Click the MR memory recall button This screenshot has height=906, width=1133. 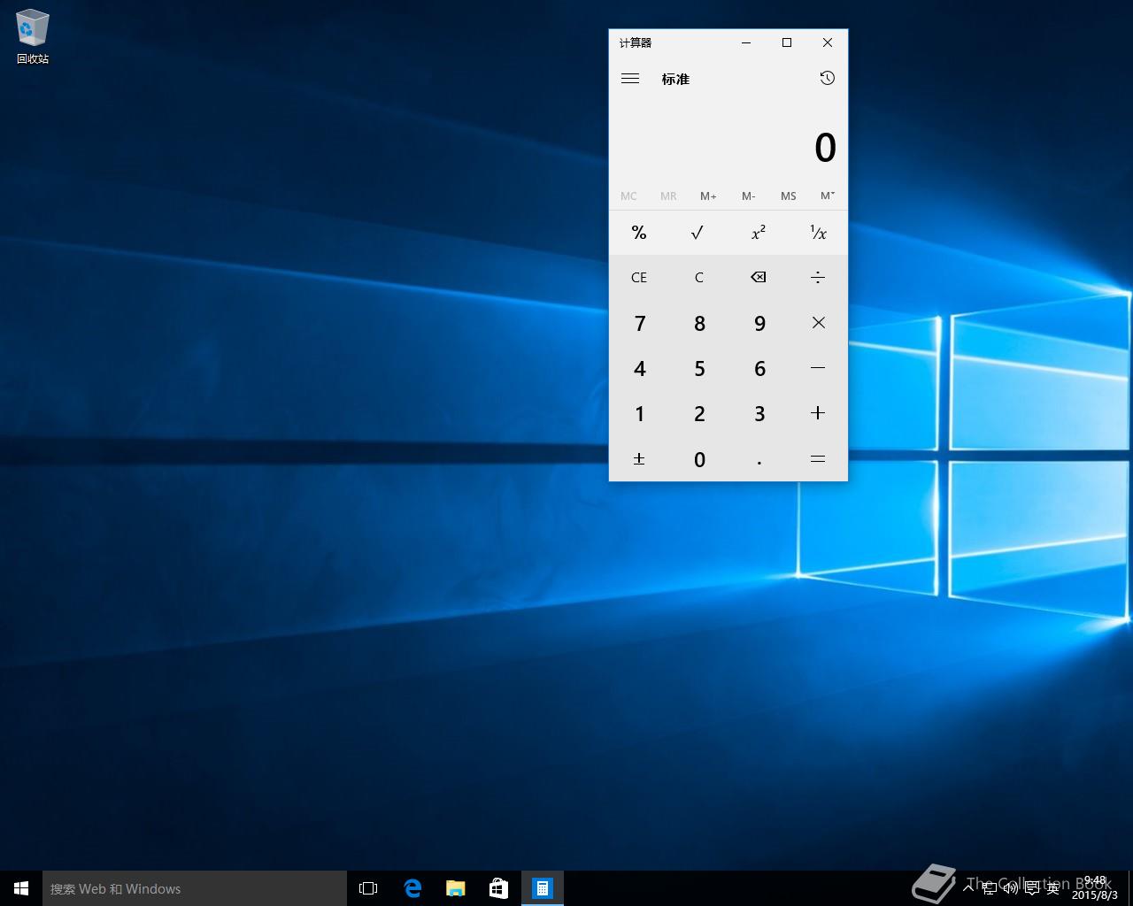point(668,196)
